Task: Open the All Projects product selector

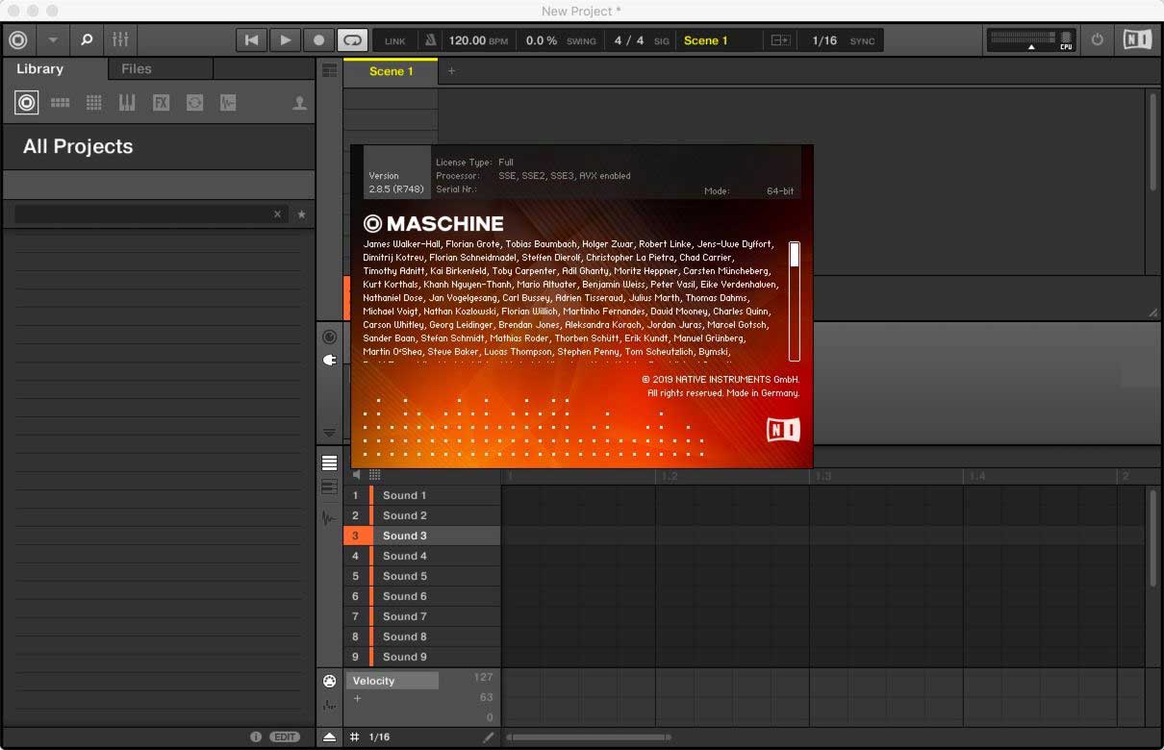Action: click(x=159, y=147)
